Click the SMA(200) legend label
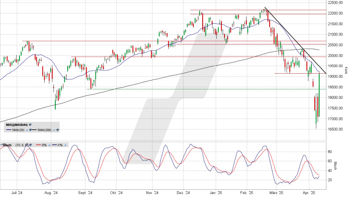This screenshot has height=197, width=351. tap(44, 130)
